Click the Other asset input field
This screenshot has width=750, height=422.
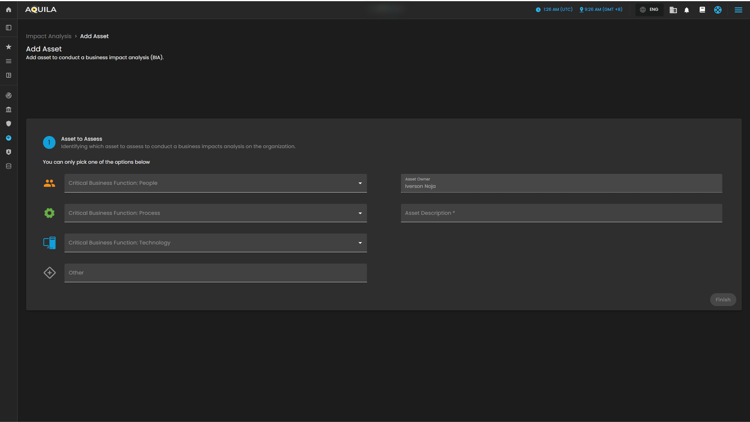[215, 273]
